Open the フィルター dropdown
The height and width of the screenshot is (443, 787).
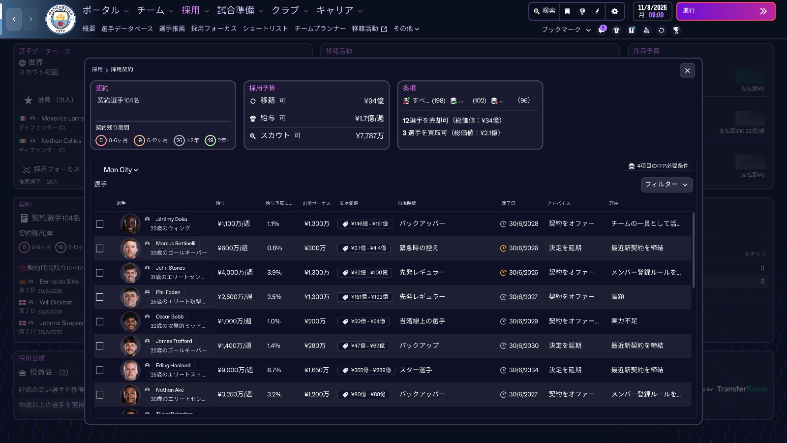pyautogui.click(x=666, y=185)
